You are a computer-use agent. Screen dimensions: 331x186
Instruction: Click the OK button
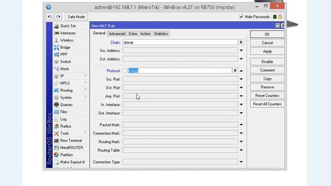(267, 35)
